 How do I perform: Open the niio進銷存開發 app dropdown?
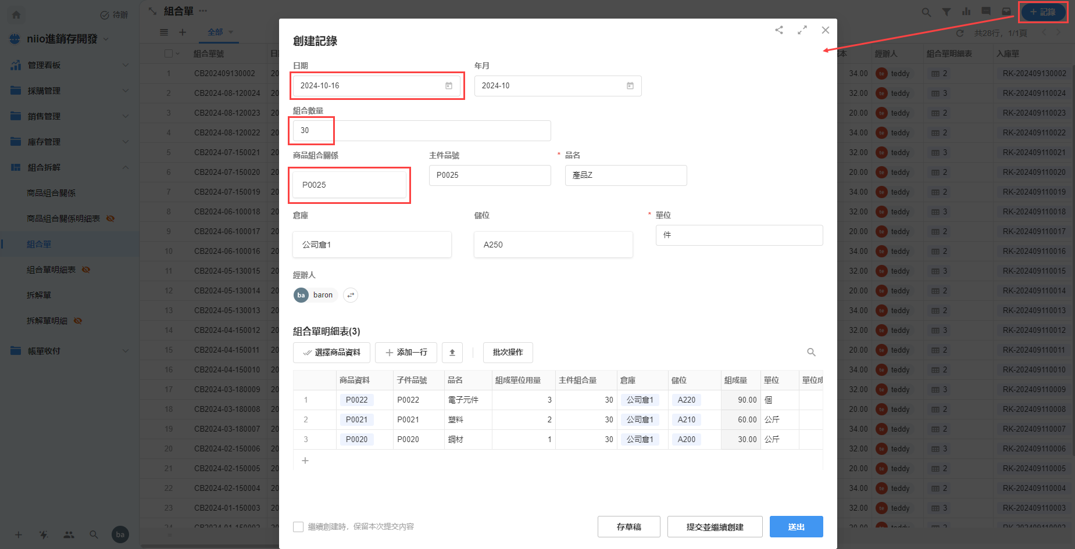tap(106, 39)
